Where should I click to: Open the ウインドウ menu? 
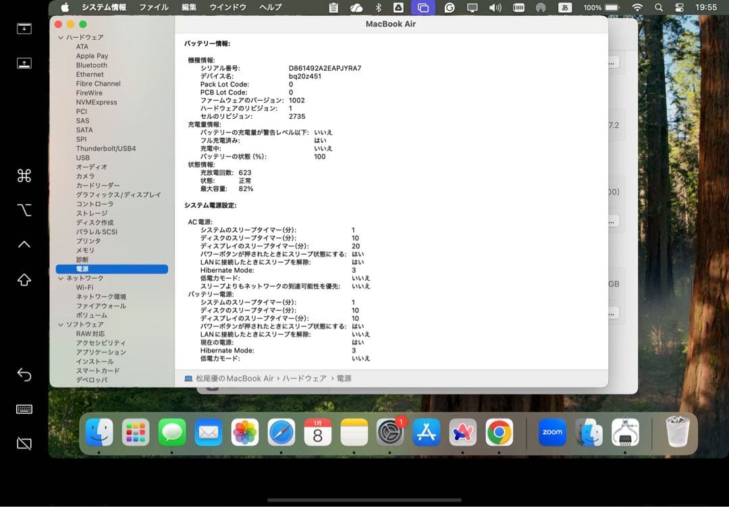[x=230, y=7]
